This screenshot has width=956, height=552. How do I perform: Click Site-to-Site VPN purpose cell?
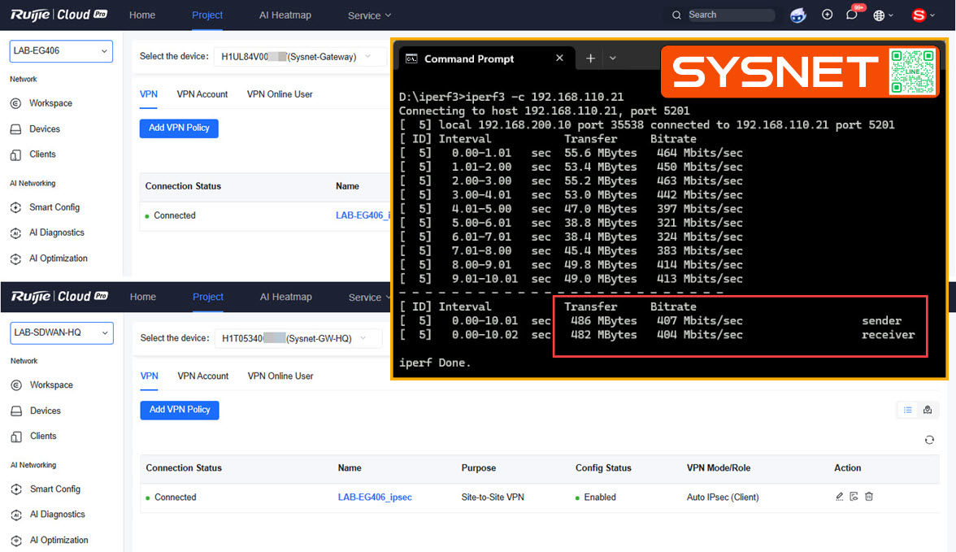[493, 497]
